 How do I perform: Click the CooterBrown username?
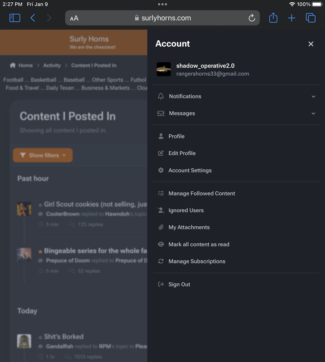[62, 214]
